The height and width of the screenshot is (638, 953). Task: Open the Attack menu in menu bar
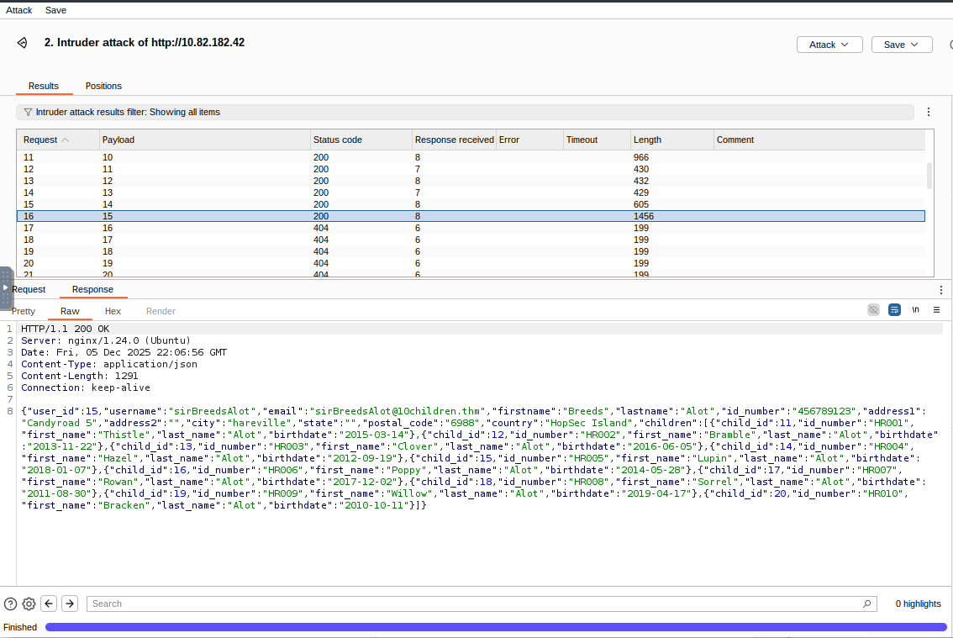click(x=18, y=10)
